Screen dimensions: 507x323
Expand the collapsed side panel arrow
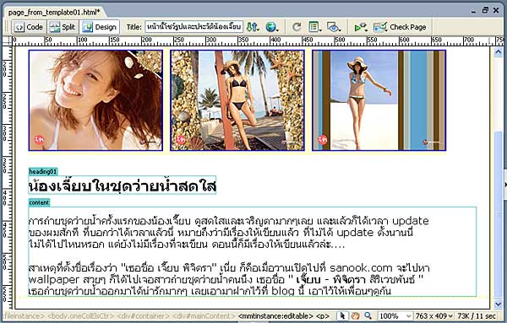coord(504,185)
